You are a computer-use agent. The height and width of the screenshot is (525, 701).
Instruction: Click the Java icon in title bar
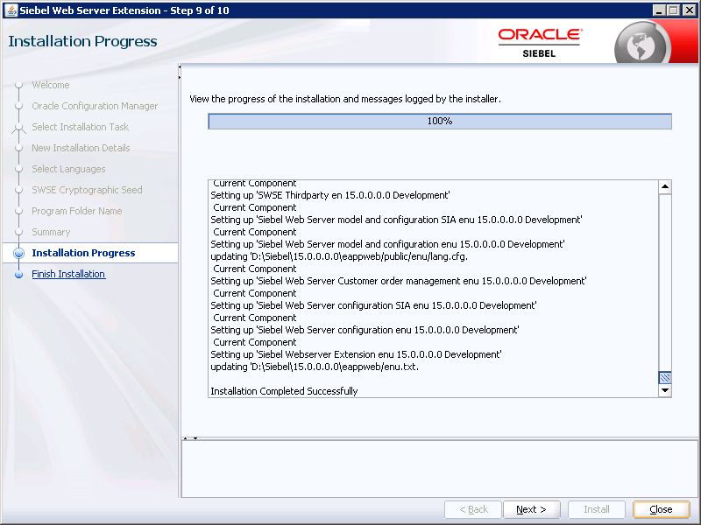tap(11, 10)
